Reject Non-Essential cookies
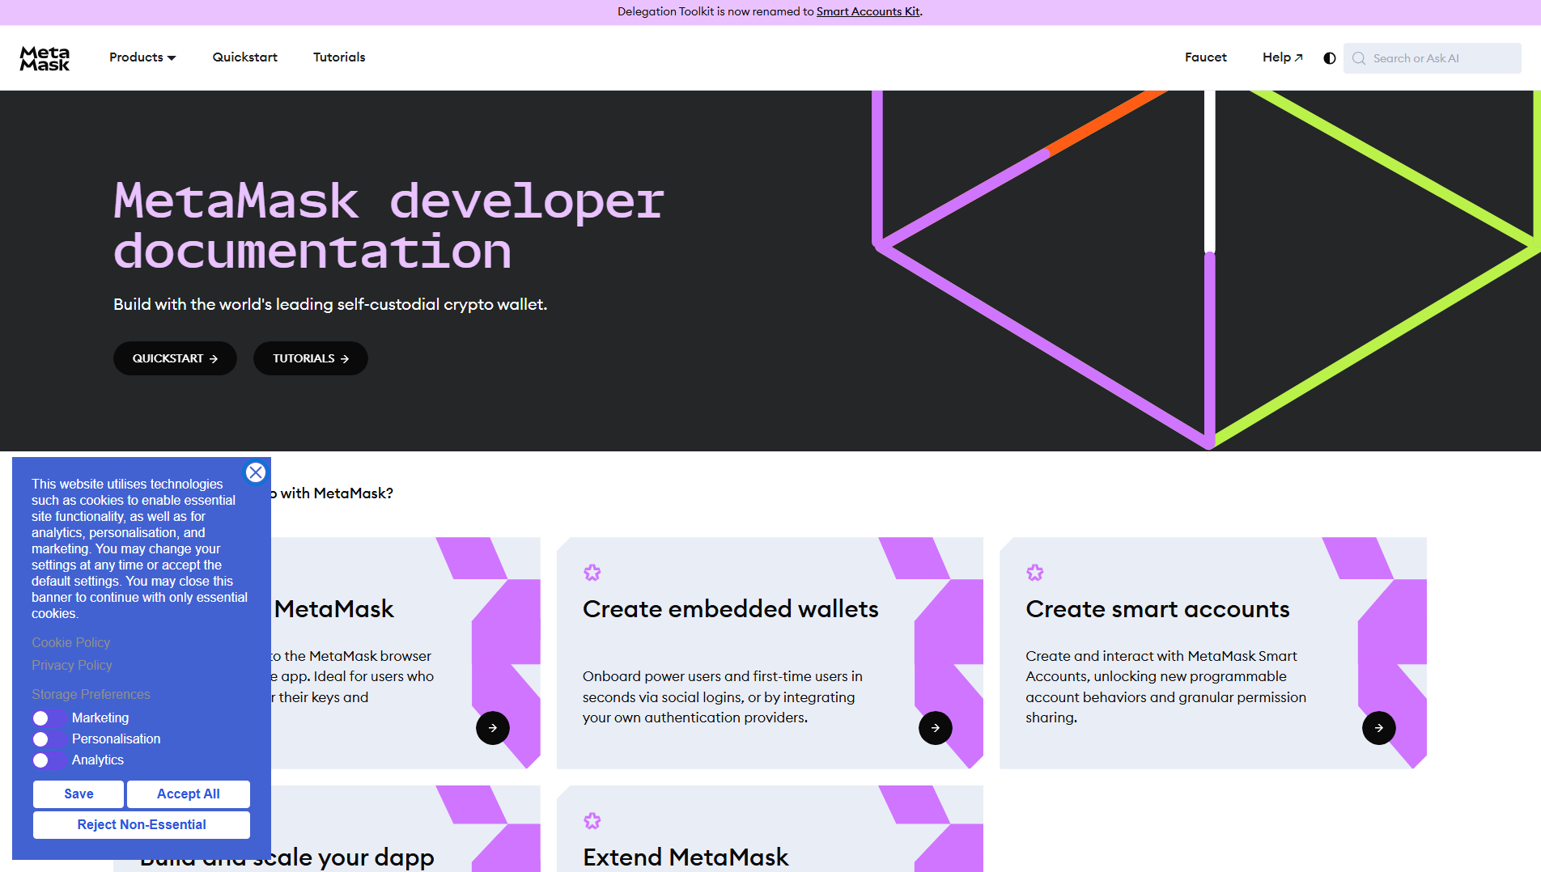 [x=142, y=825]
